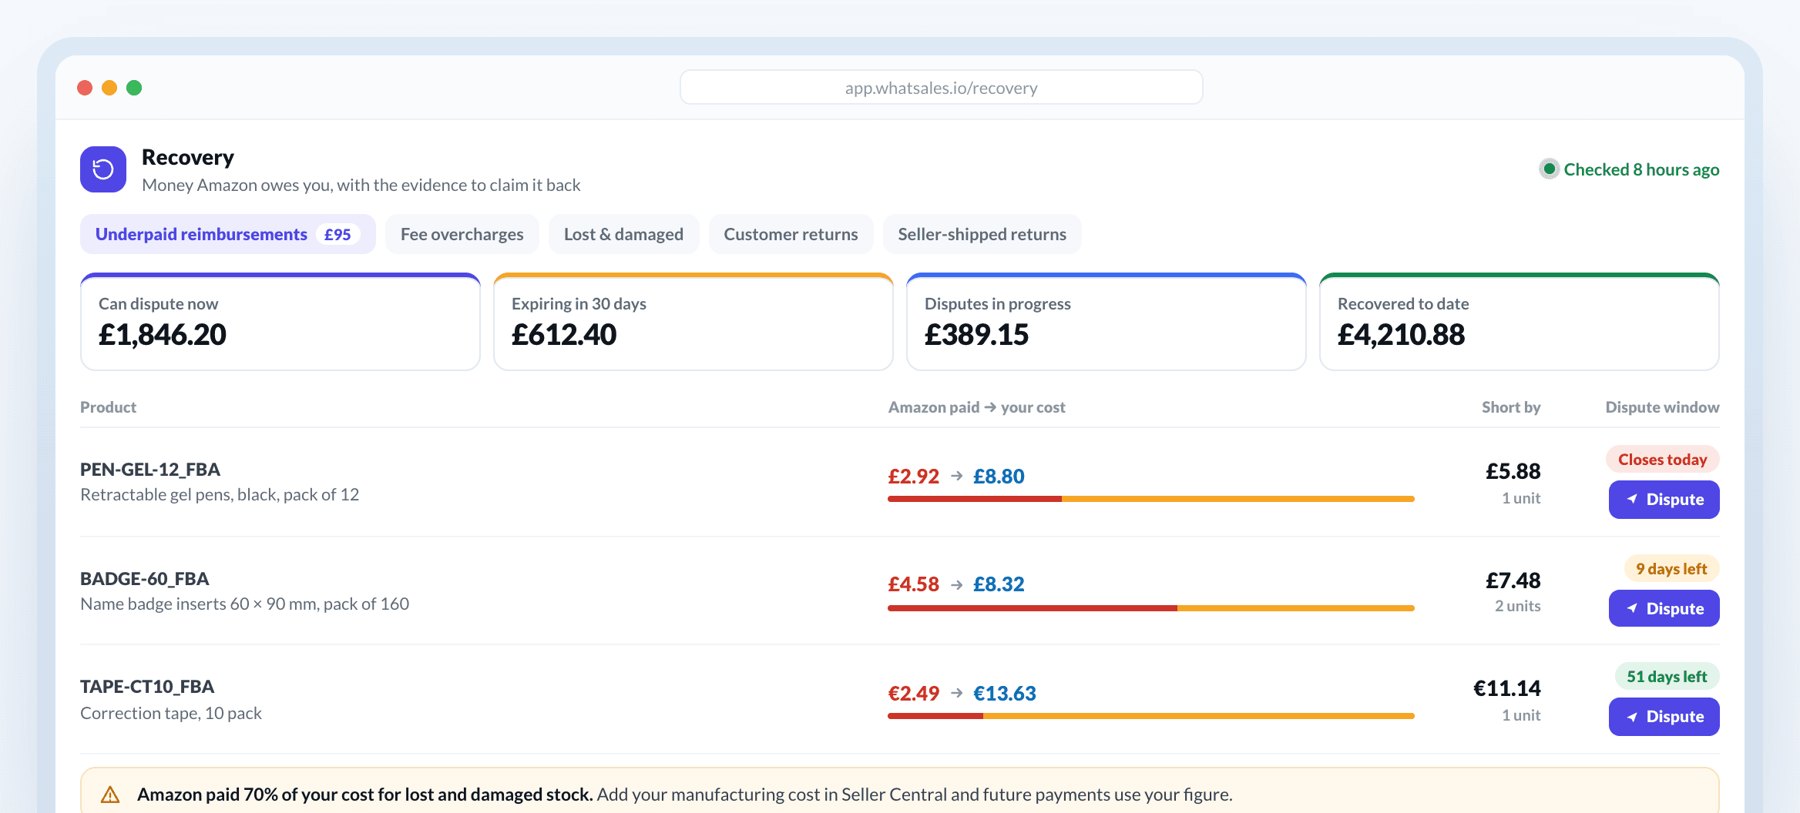Dispute the TAPE-CT10_FBA reimbursement
This screenshot has width=1800, height=813.
(x=1664, y=717)
